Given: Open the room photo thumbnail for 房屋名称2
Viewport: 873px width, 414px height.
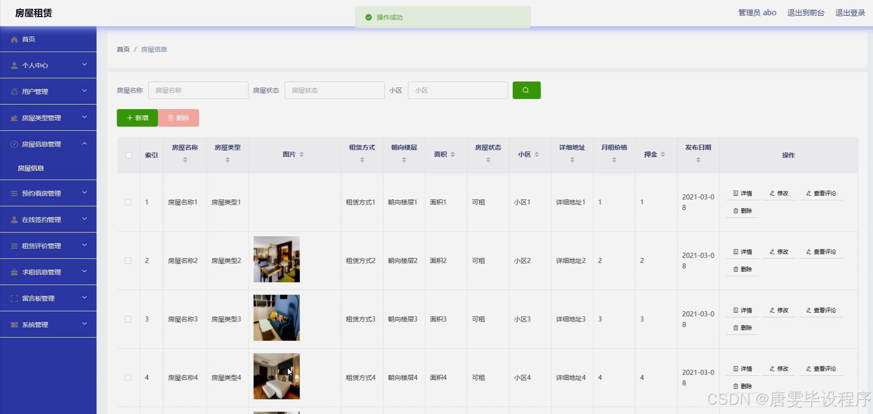Looking at the screenshot, I should (276, 259).
